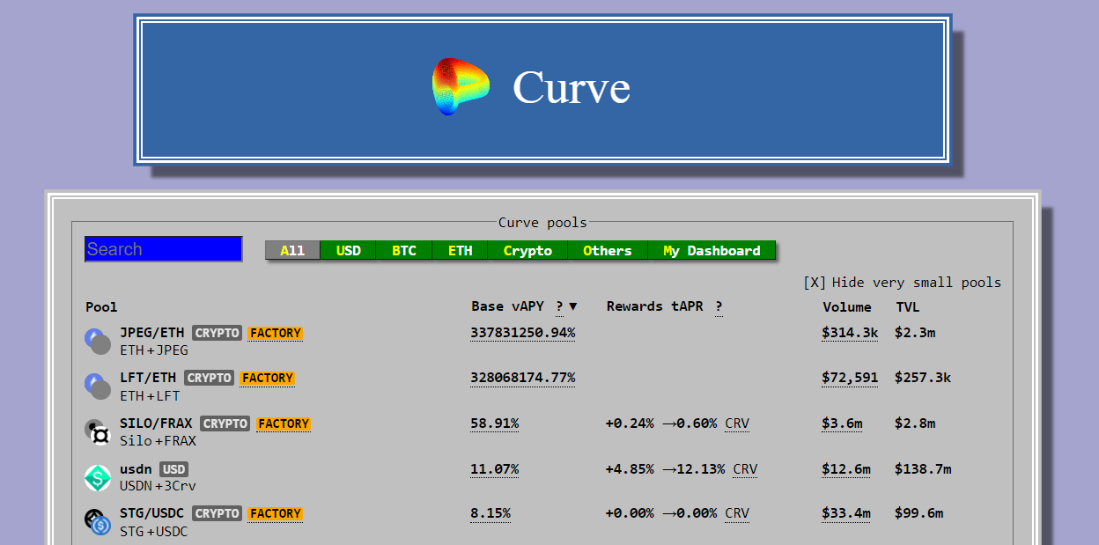Click the TVL column header
This screenshot has height=545, width=1099.
907,307
